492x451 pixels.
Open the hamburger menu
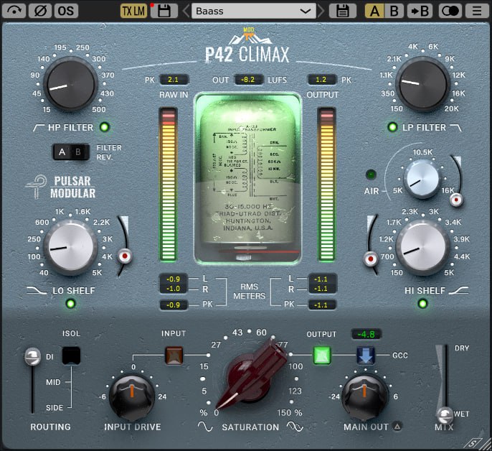(477, 11)
